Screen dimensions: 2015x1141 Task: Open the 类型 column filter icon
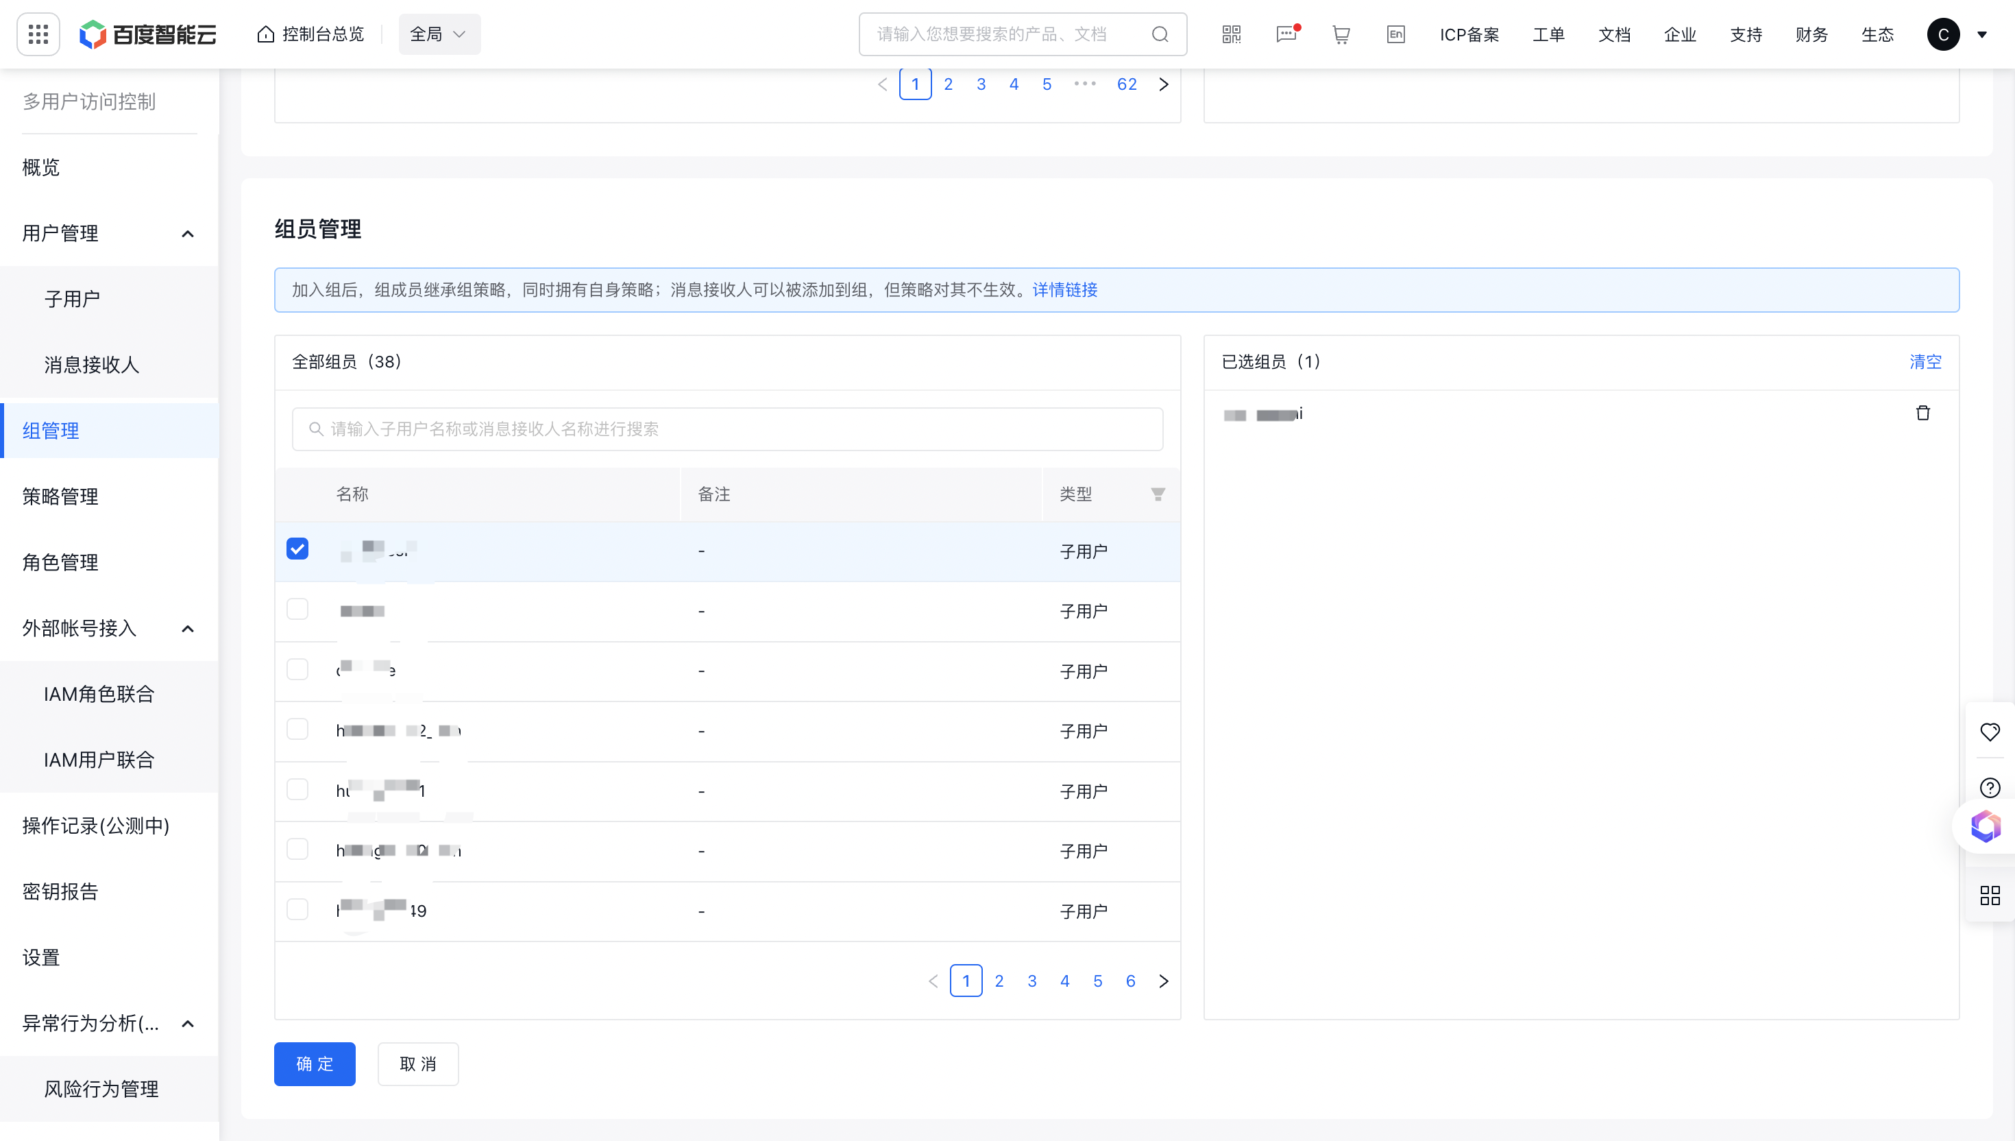coord(1158,494)
